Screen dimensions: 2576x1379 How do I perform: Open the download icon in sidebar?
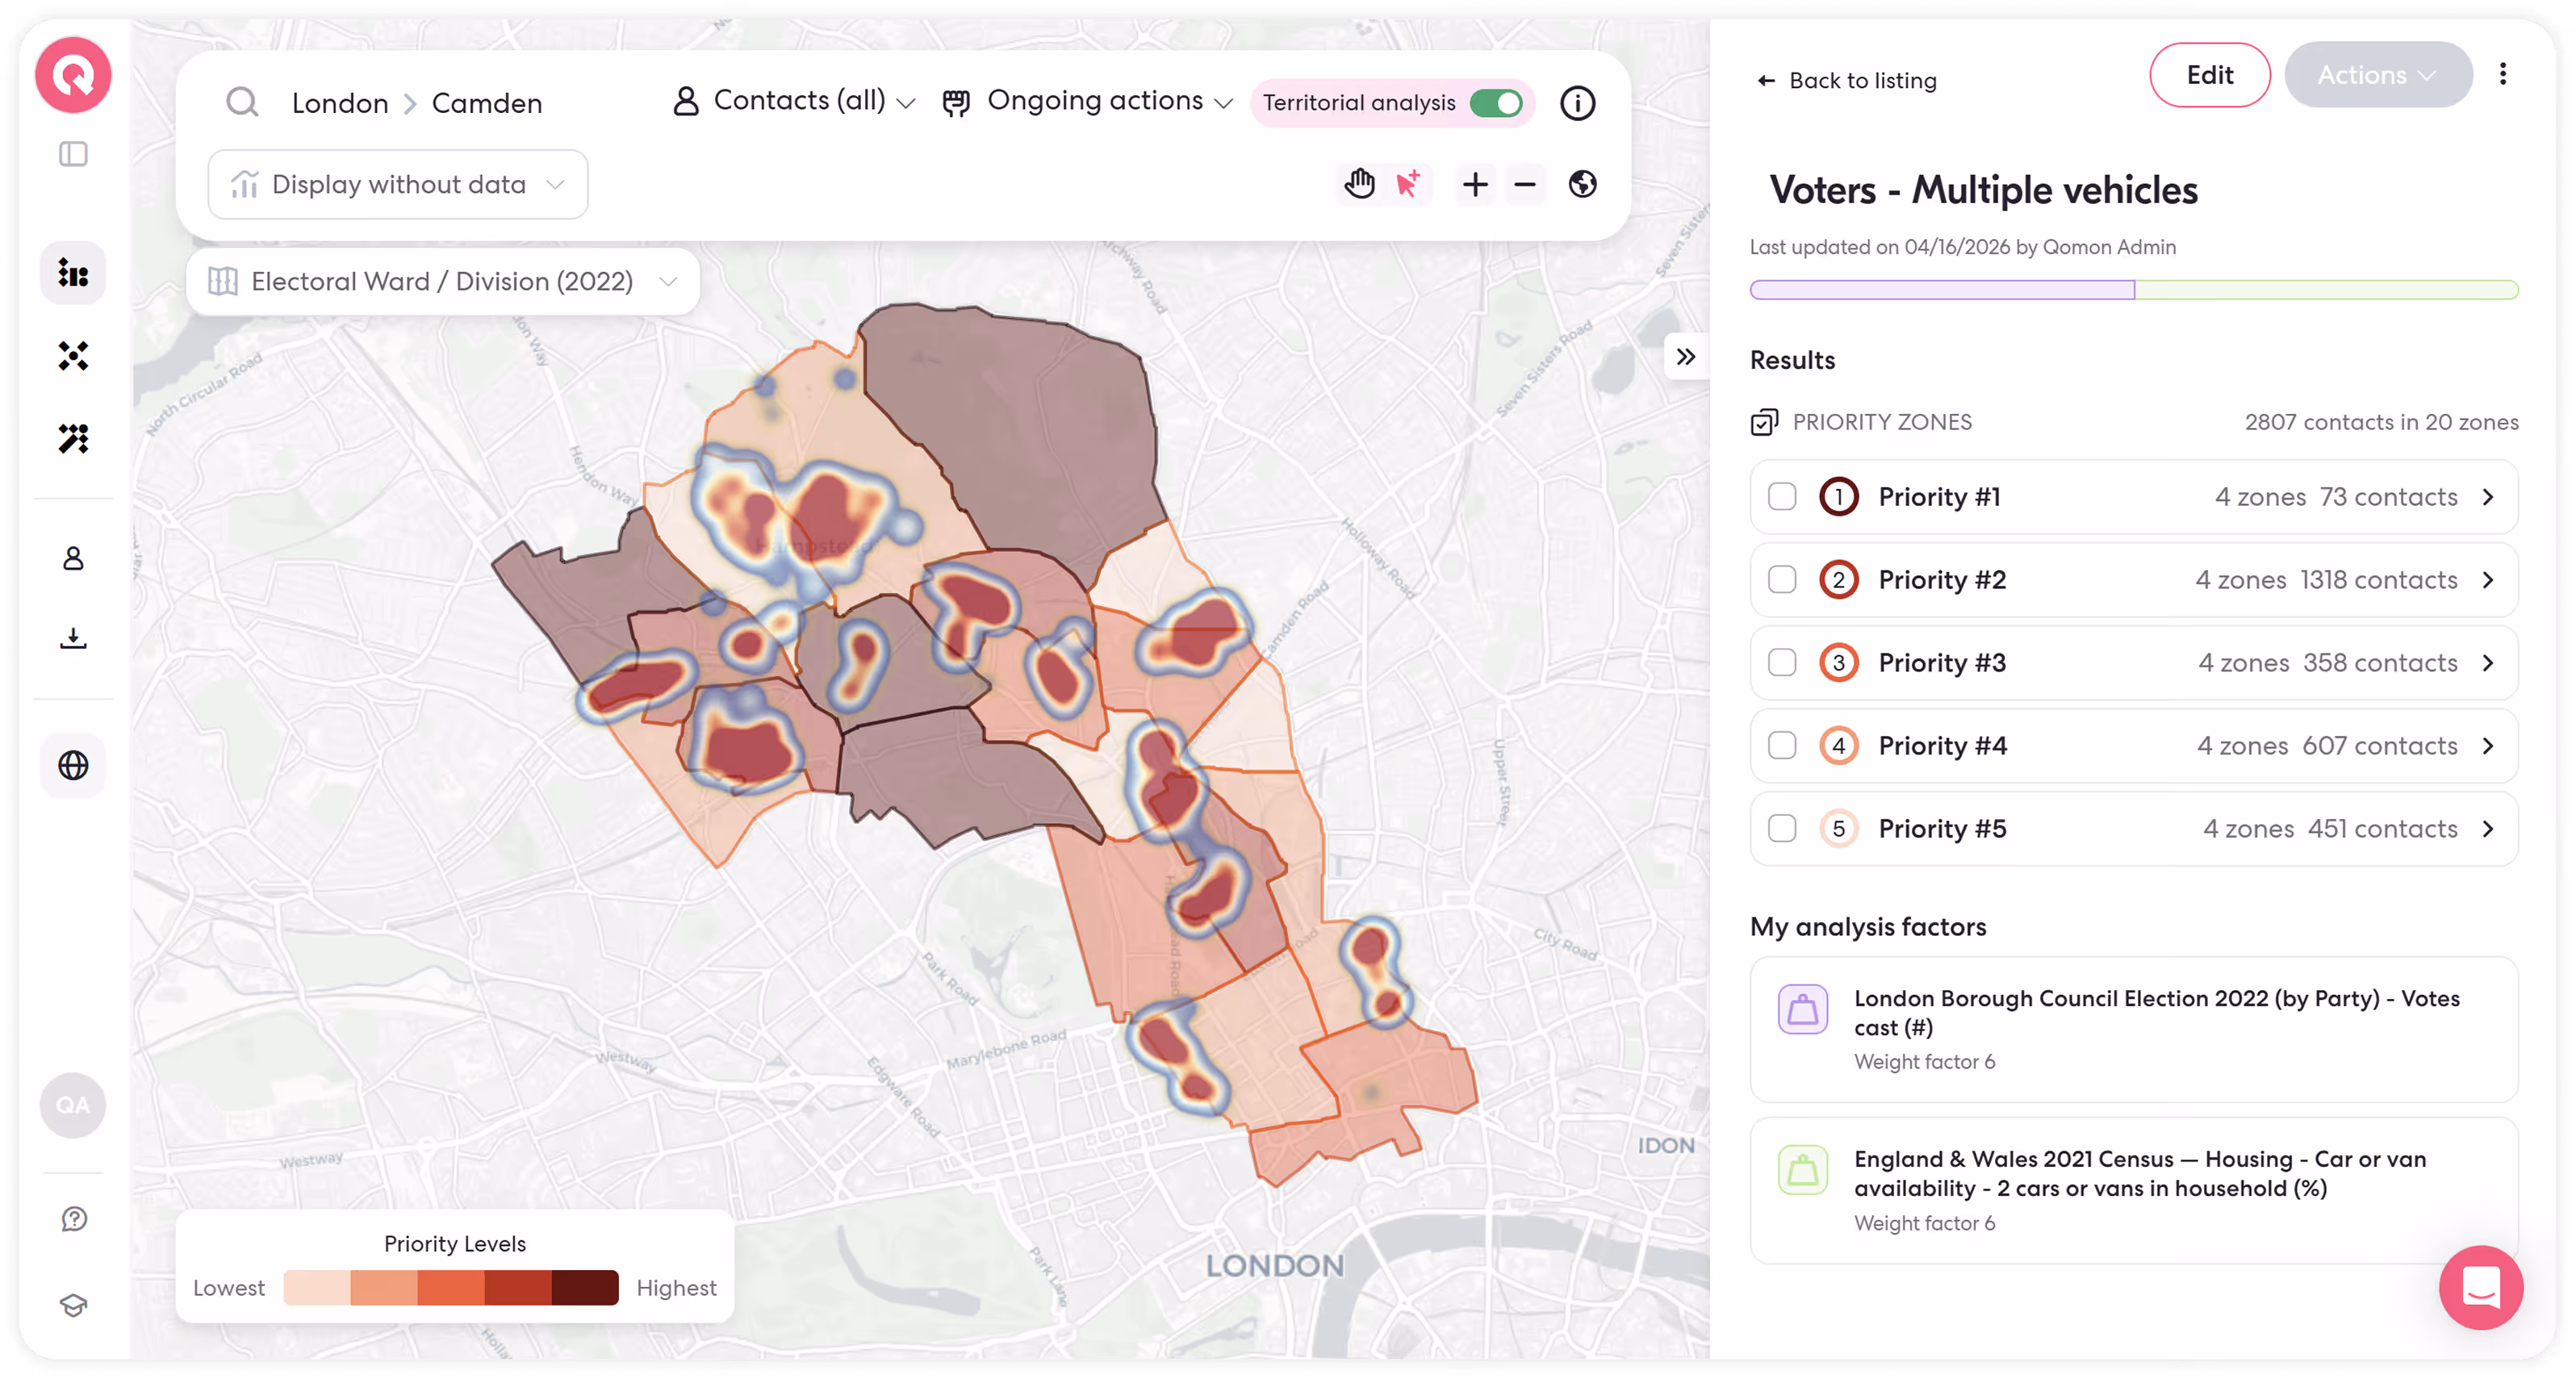pos(73,638)
